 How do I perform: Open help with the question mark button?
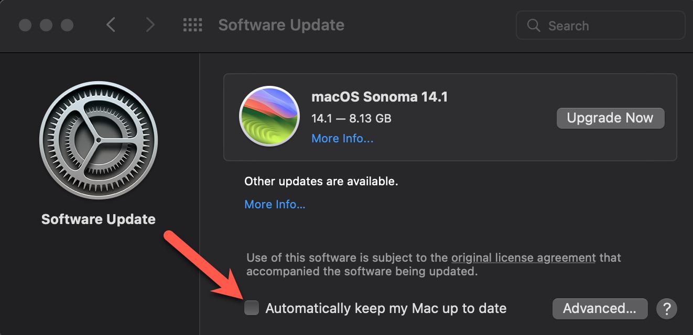(667, 308)
